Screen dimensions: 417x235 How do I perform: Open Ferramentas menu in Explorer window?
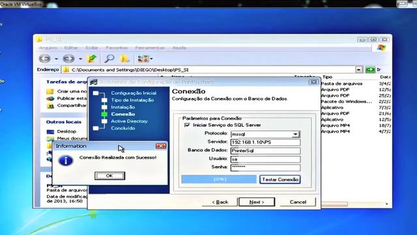pos(150,48)
